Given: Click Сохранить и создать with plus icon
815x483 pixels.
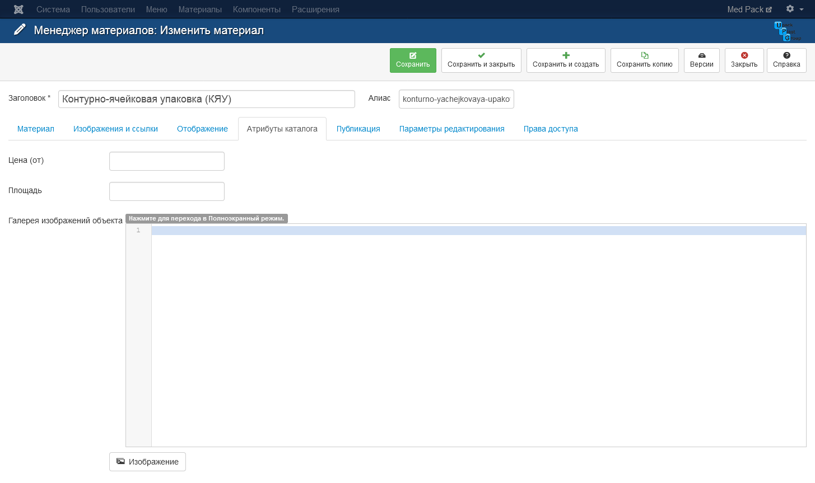Looking at the screenshot, I should point(566,60).
